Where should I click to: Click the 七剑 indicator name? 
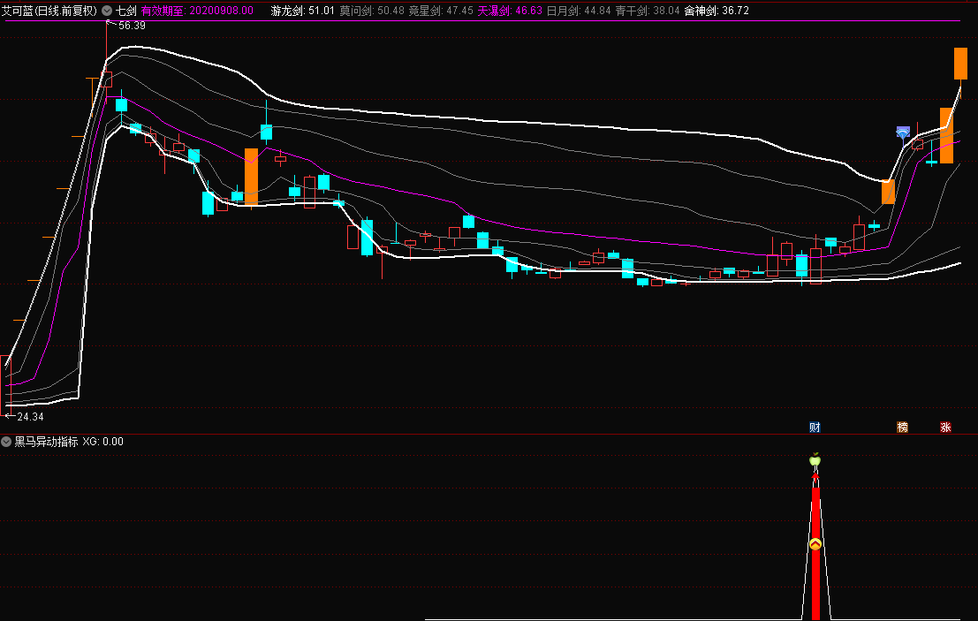pyautogui.click(x=126, y=11)
